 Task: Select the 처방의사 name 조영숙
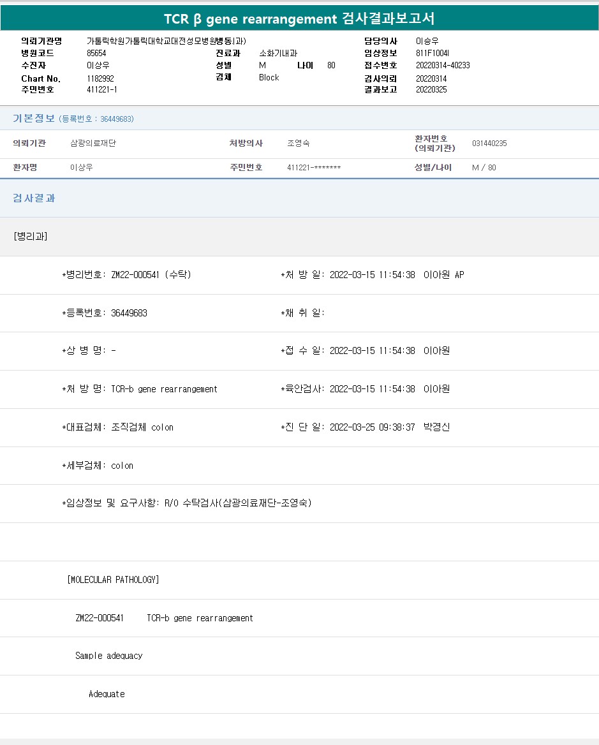(299, 144)
